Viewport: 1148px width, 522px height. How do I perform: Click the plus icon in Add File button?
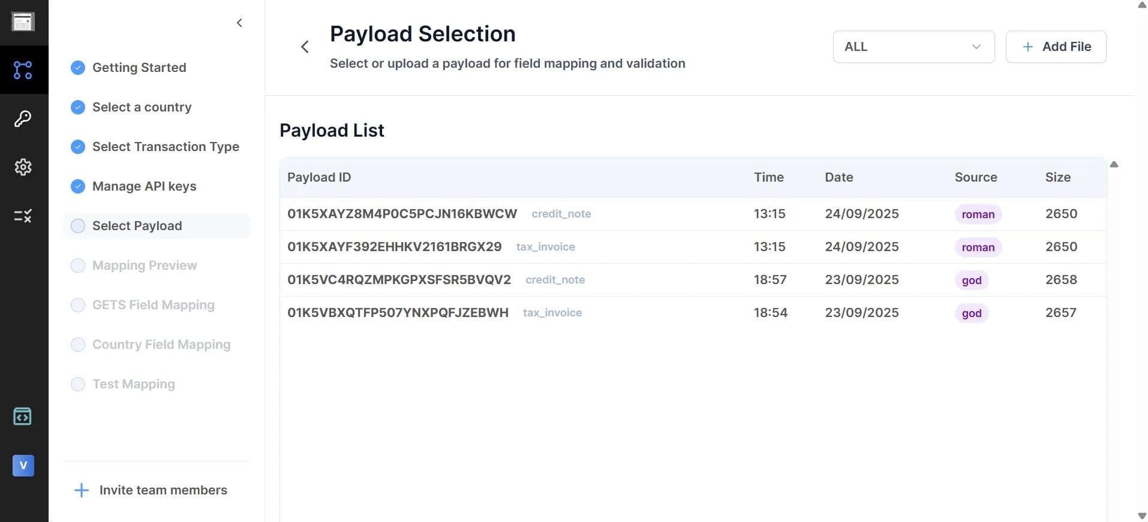pos(1028,47)
